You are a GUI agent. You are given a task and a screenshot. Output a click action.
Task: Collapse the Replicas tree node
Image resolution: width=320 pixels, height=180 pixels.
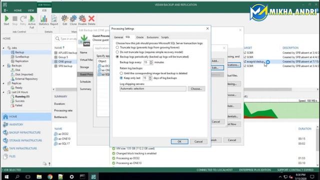coord(3,83)
